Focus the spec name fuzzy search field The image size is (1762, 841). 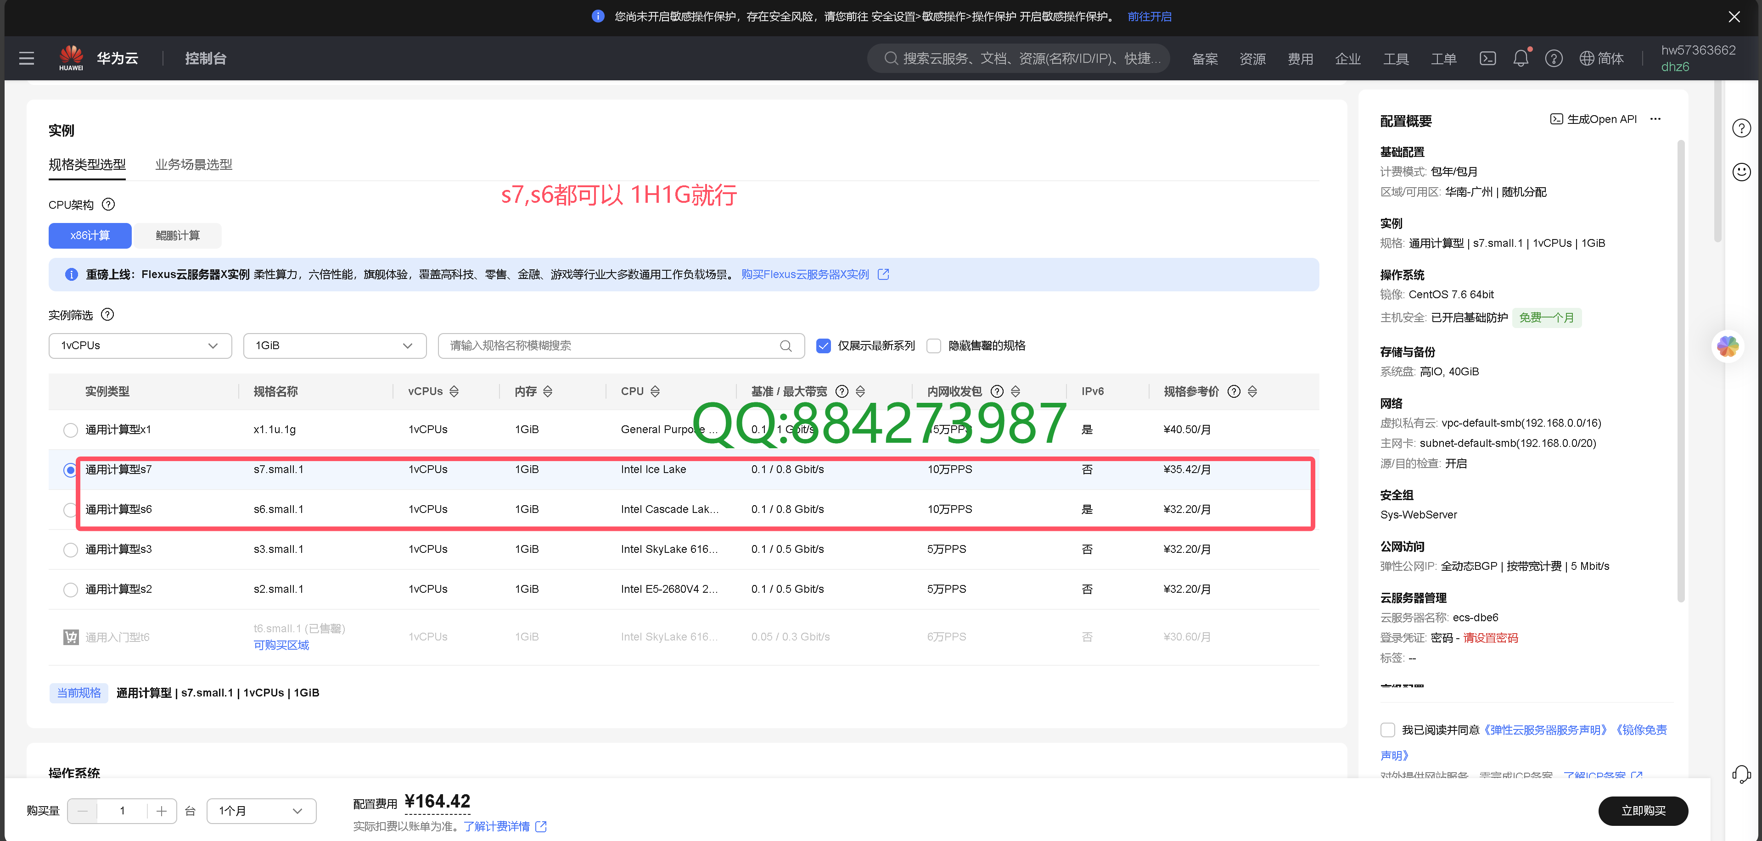(621, 346)
